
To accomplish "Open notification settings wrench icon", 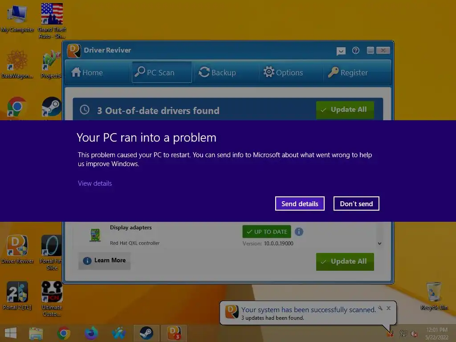I will coord(380,308).
